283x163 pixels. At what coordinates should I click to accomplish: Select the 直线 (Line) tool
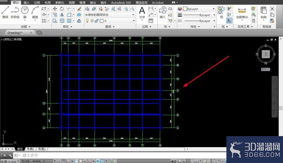[x=5, y=12]
